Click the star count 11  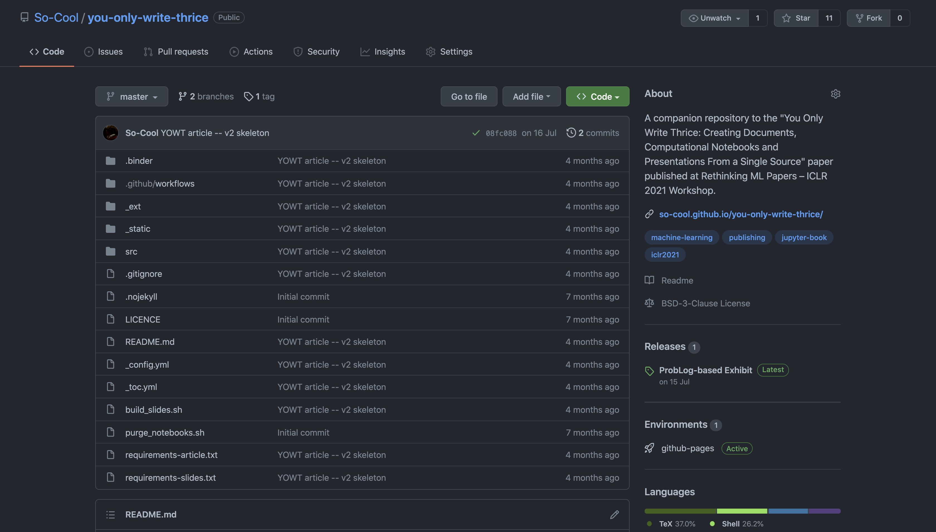pos(829,18)
